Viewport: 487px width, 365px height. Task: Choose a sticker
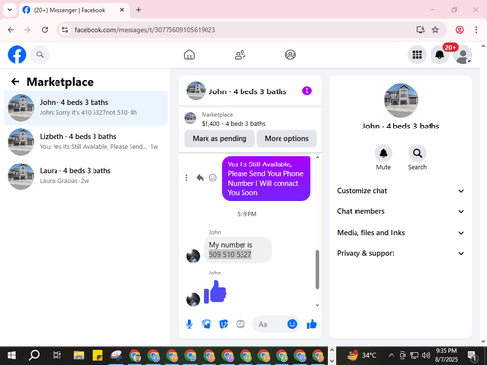click(224, 324)
